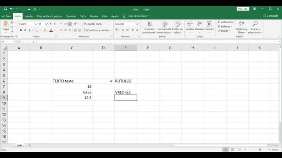Open the font color dropdown arrow
Viewport: 282px width, 158px height.
(54, 30)
